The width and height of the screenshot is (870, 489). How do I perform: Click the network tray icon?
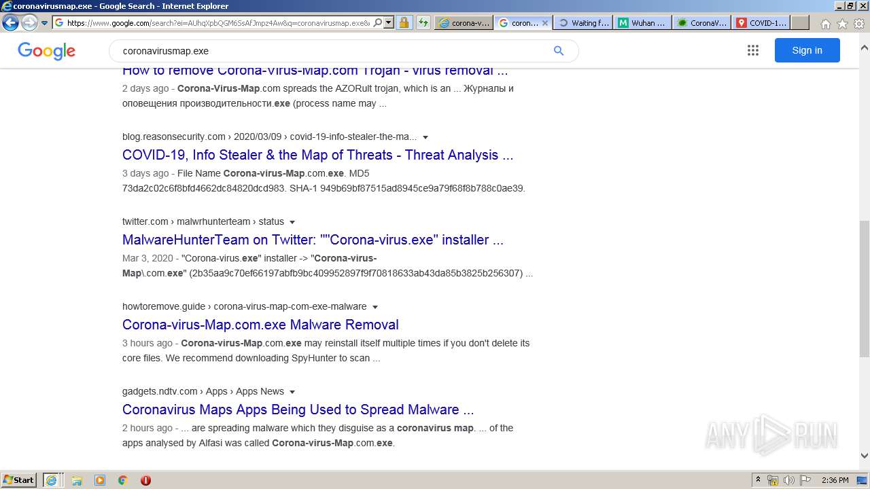coord(773,480)
